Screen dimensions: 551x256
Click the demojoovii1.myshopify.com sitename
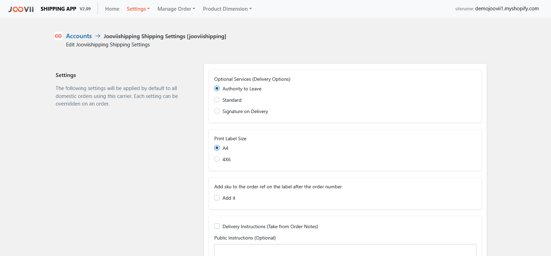click(507, 9)
